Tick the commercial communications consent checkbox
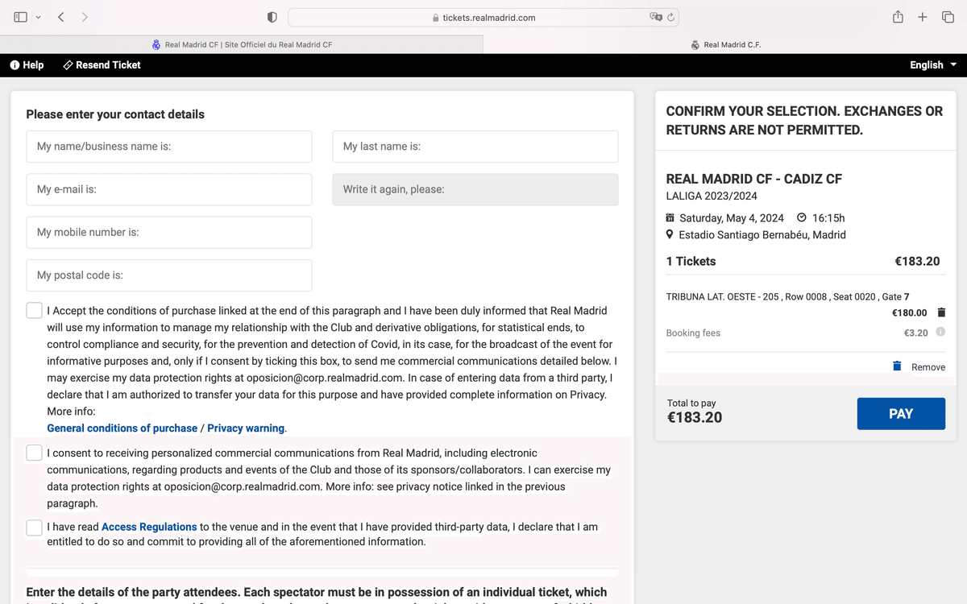 (x=34, y=453)
